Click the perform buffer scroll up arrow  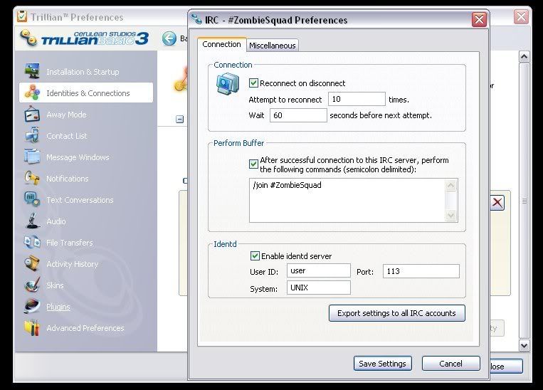[451, 185]
